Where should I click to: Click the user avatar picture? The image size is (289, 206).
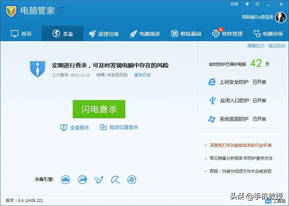pyautogui.click(x=281, y=18)
